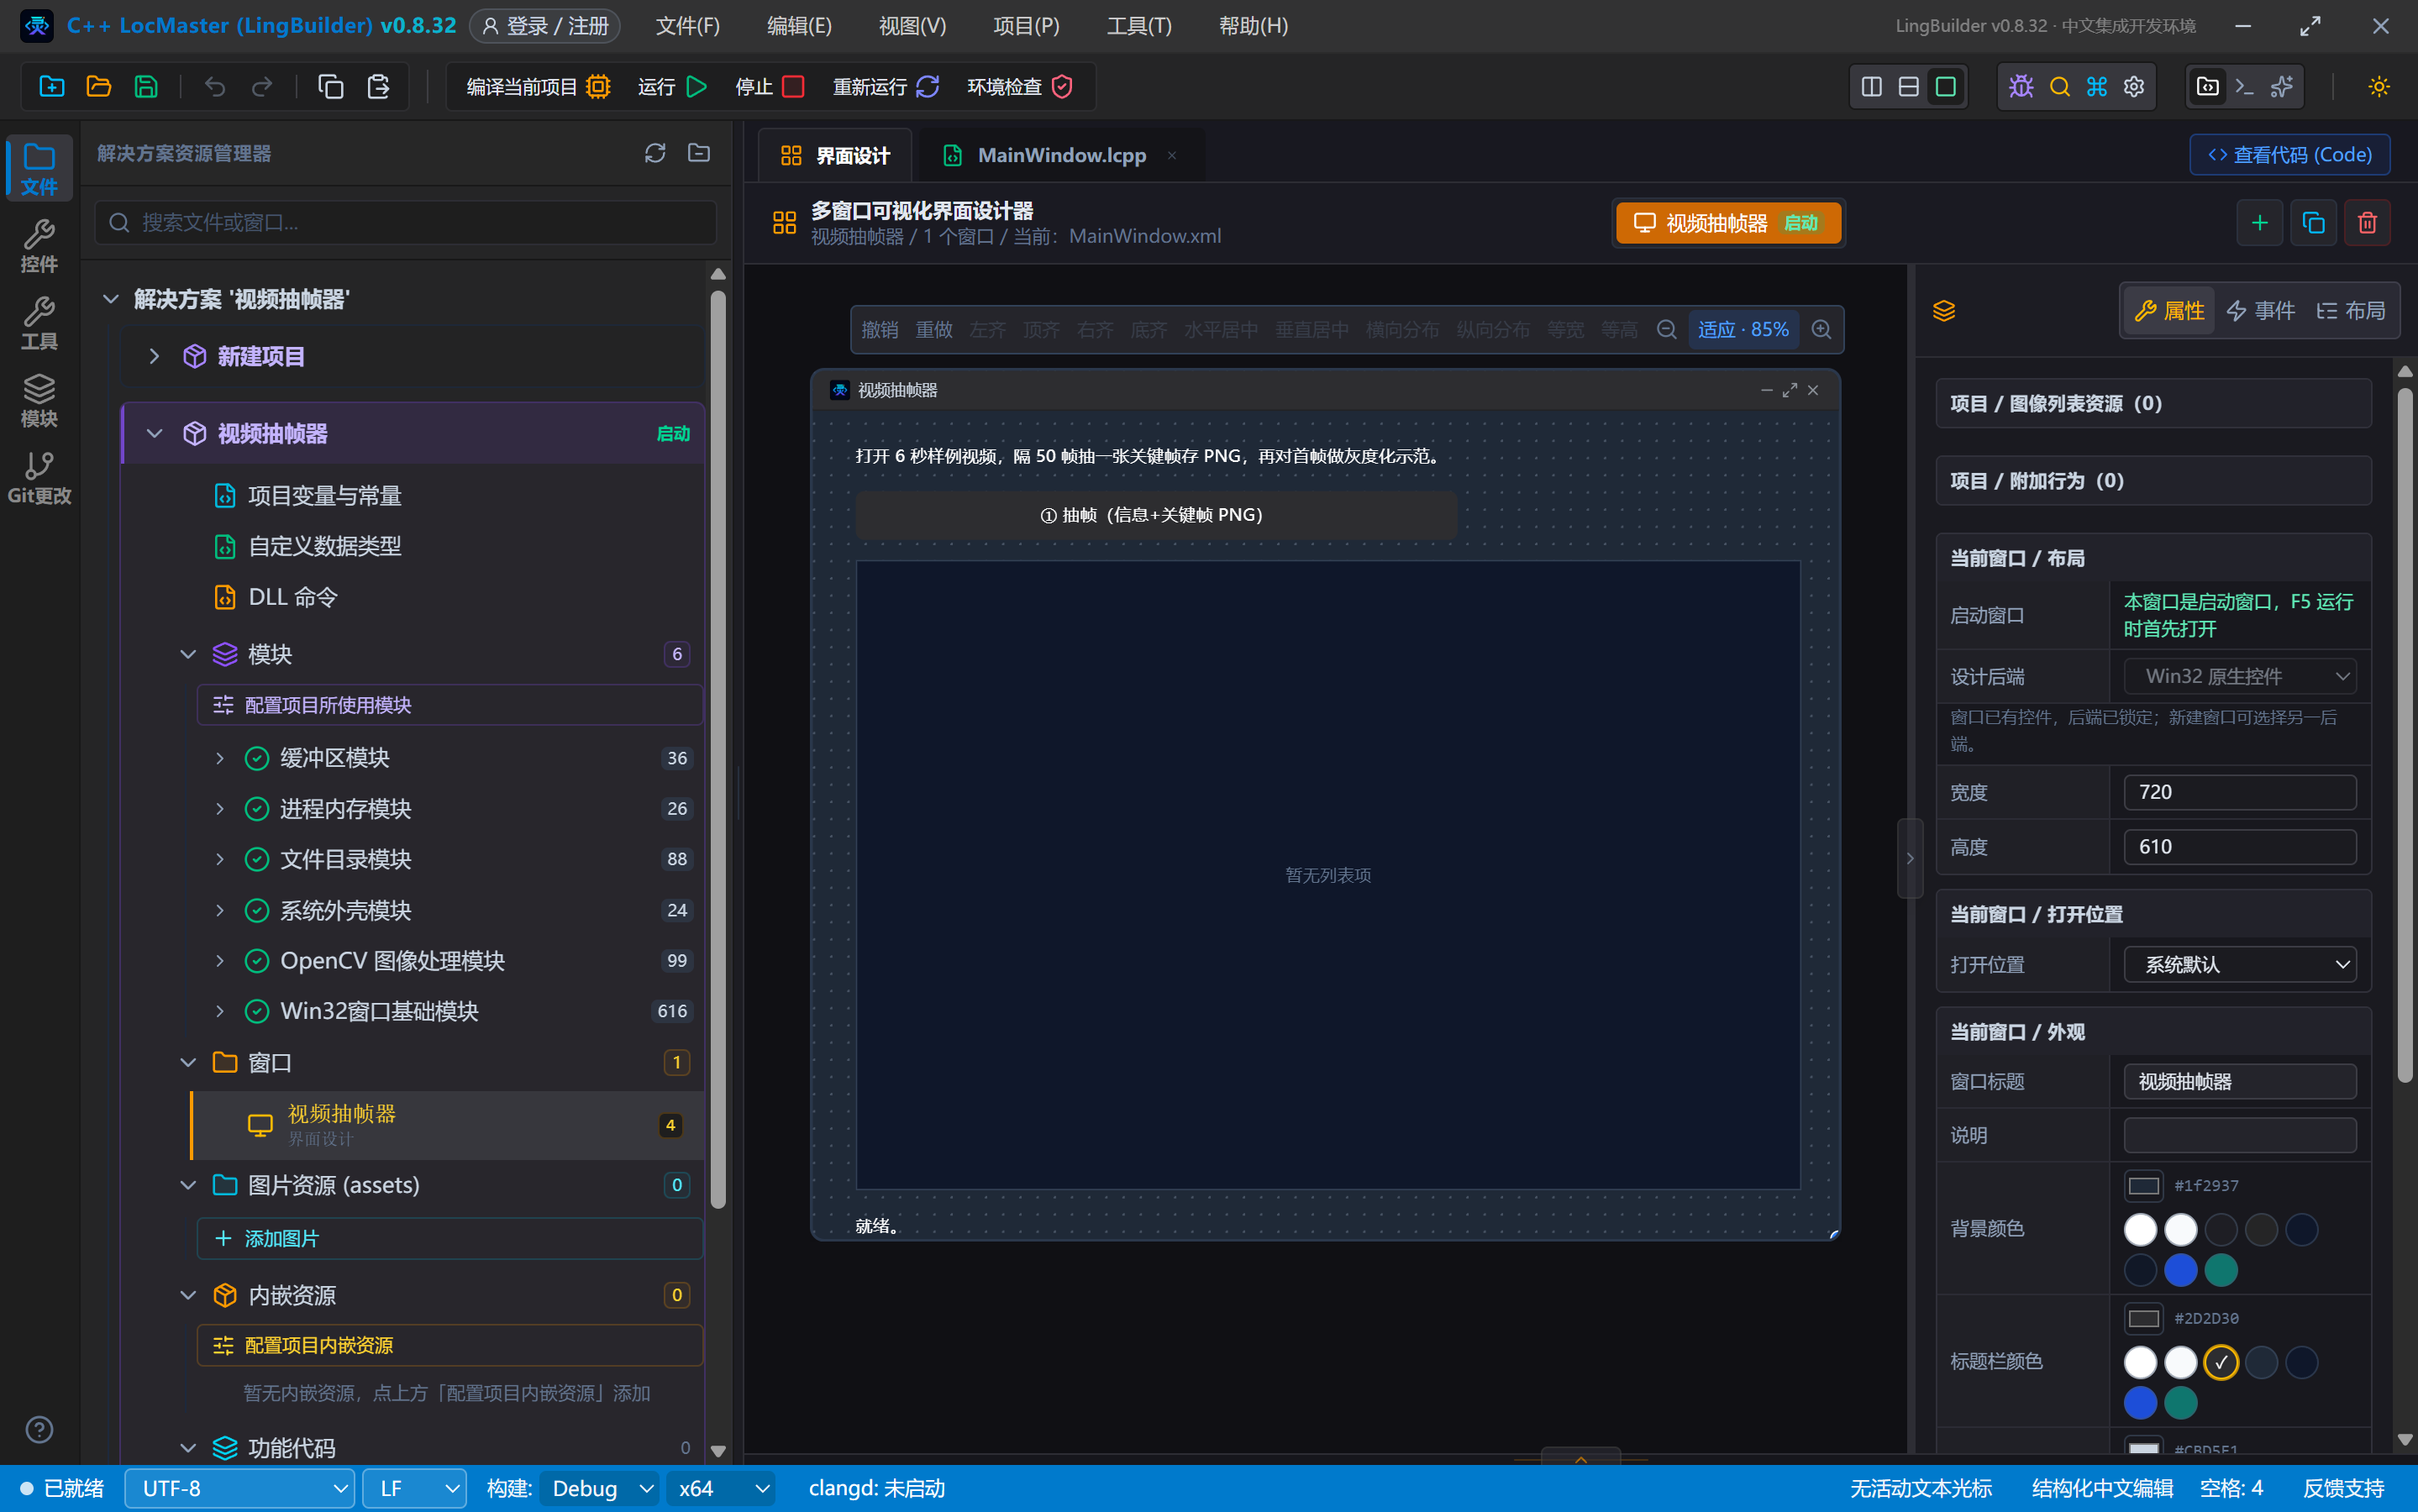Delete window with red trash icon

click(2367, 222)
